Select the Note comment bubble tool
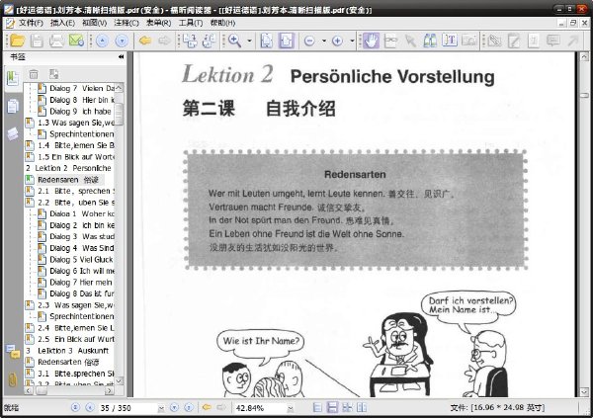 click(x=552, y=41)
